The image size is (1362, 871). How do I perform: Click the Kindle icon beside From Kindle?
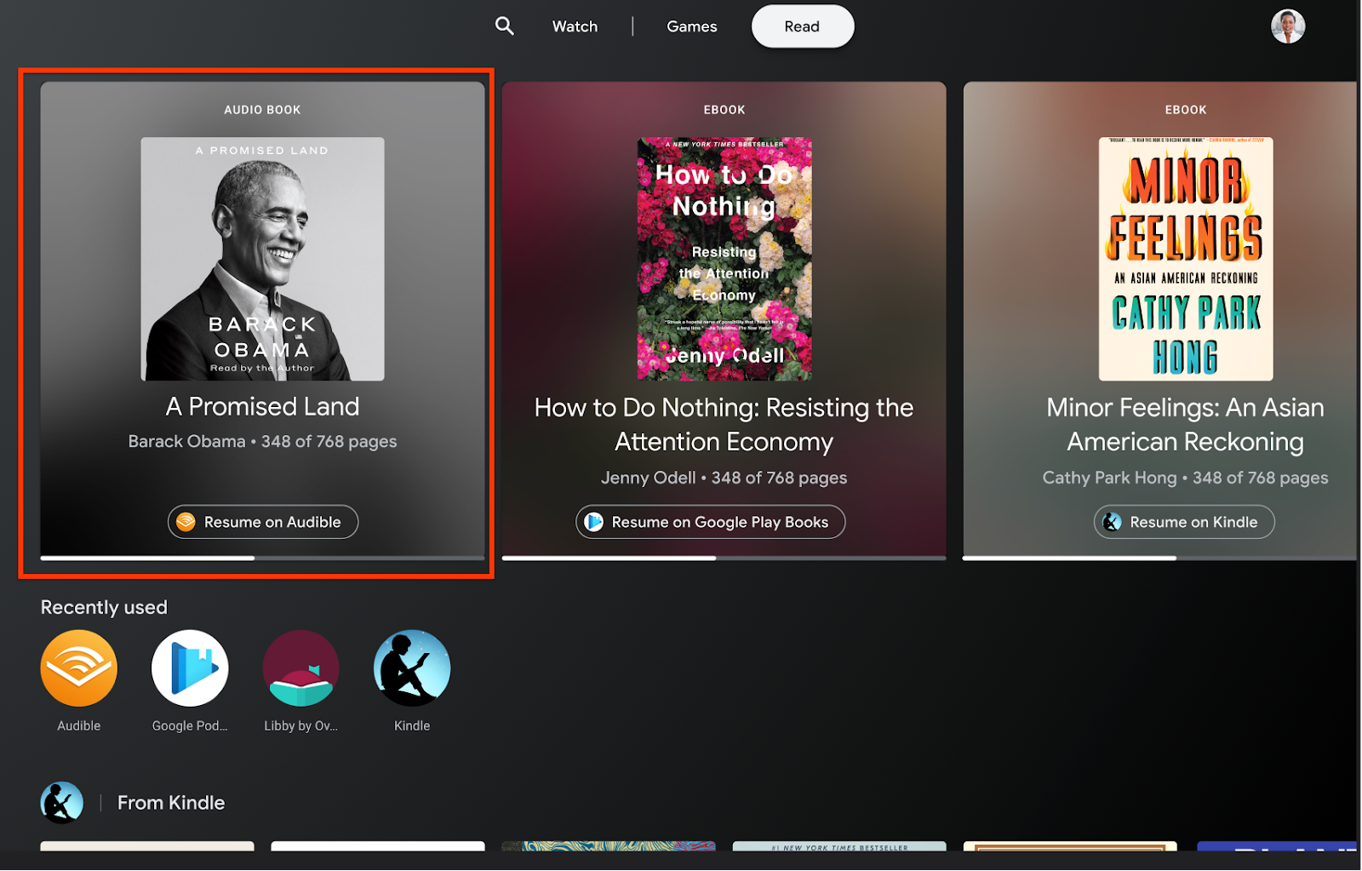(x=62, y=803)
